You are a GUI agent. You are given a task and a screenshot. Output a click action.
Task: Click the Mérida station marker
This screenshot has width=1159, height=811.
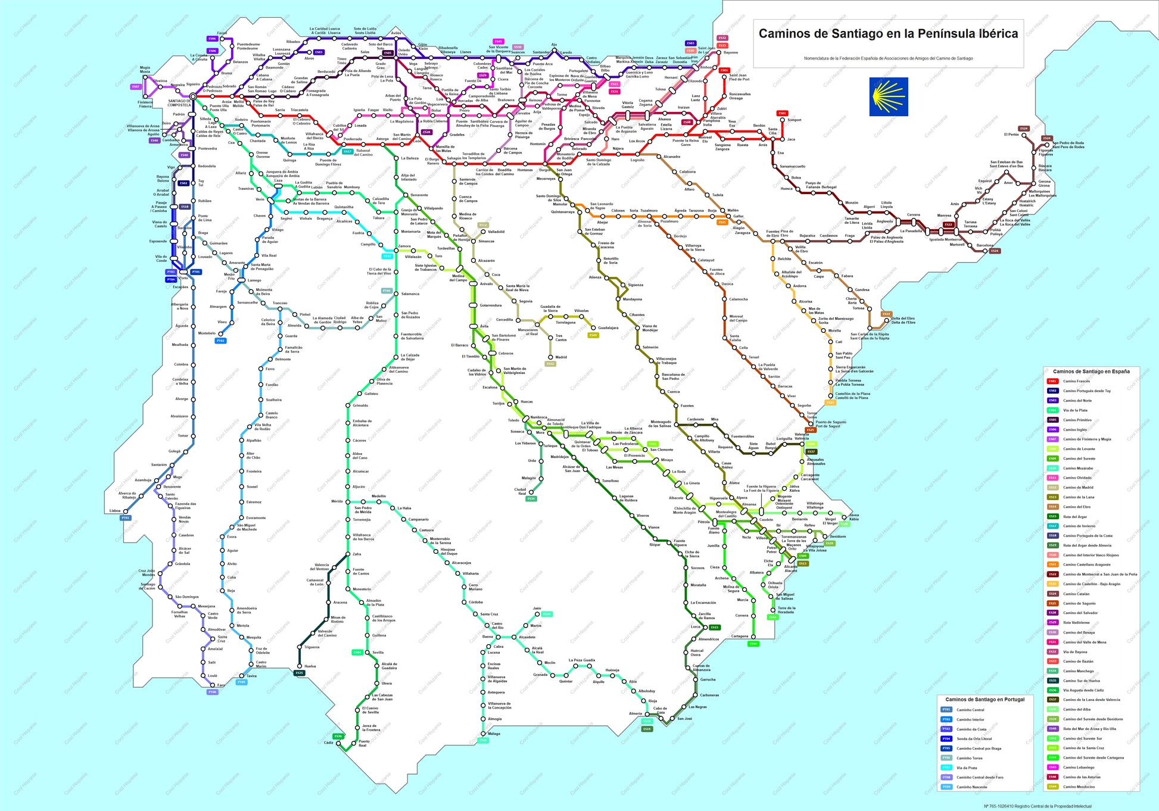(x=348, y=501)
